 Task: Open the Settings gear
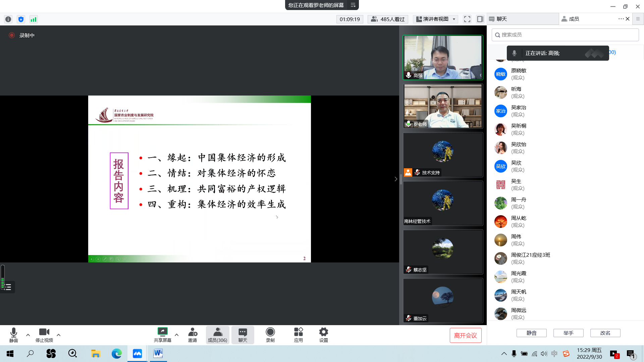pos(323,335)
